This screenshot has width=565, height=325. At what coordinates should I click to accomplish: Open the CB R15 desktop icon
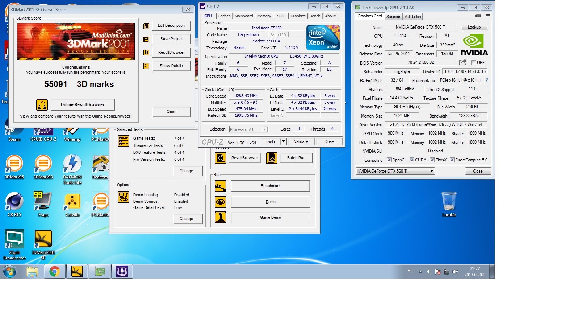[x=14, y=205]
